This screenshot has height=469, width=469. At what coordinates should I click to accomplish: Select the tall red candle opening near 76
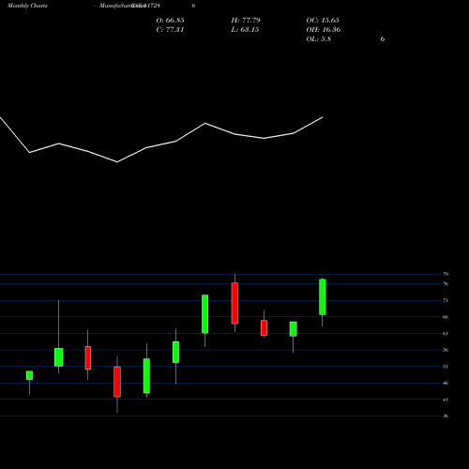click(234, 303)
